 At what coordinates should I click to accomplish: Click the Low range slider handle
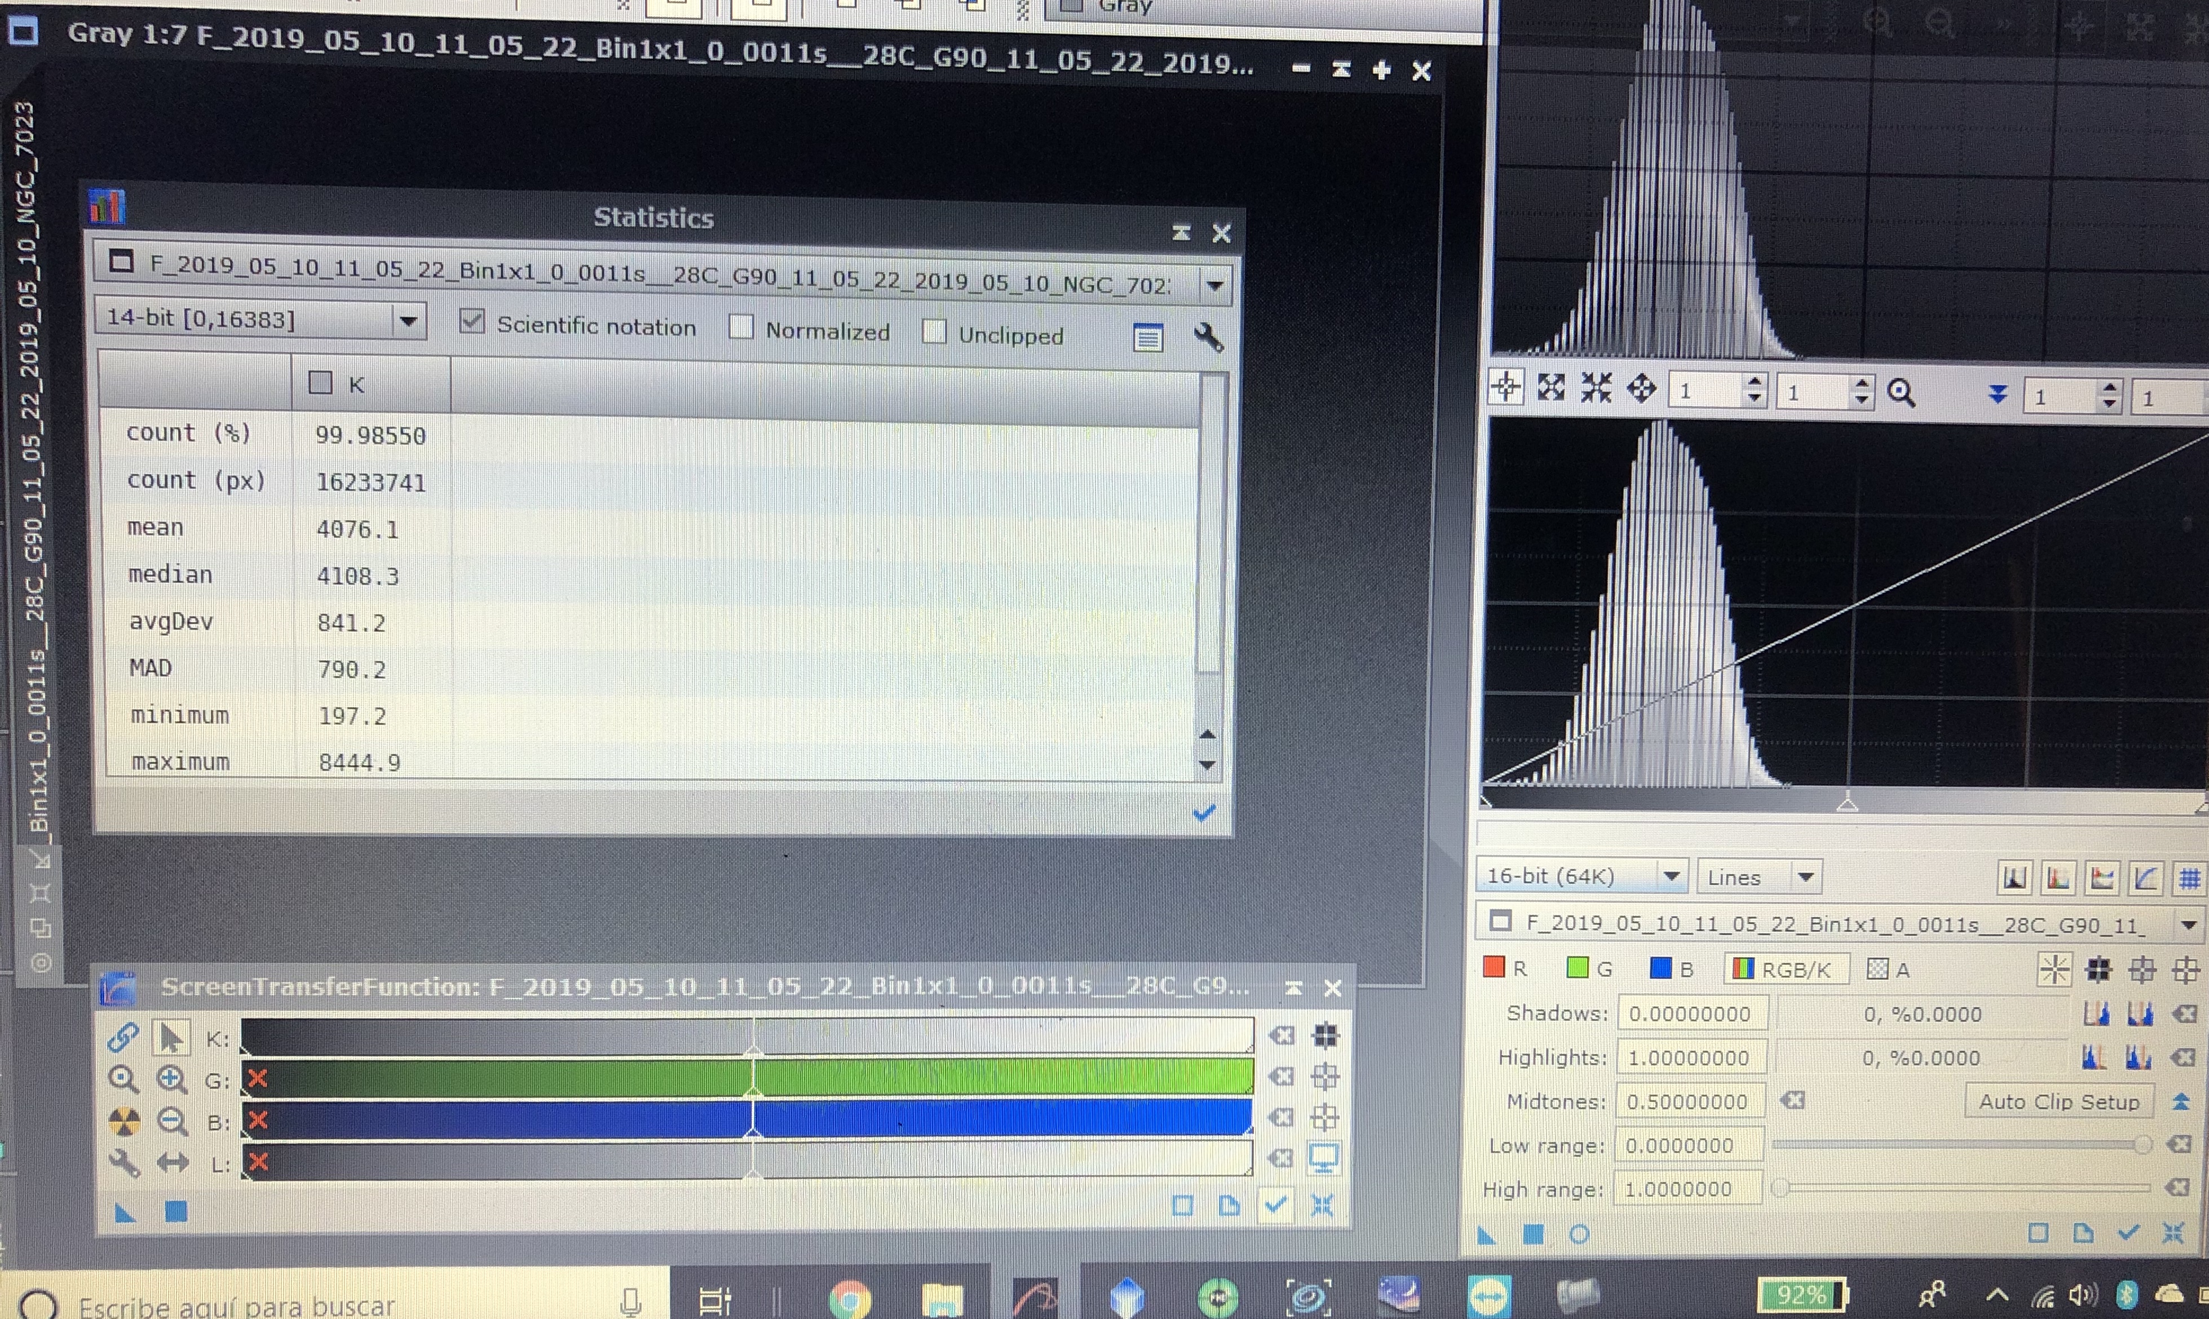point(2142,1145)
